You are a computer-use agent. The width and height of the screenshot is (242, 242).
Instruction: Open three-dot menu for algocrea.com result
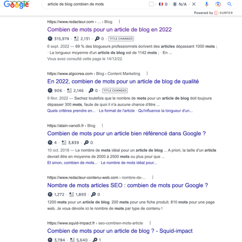[147, 73]
